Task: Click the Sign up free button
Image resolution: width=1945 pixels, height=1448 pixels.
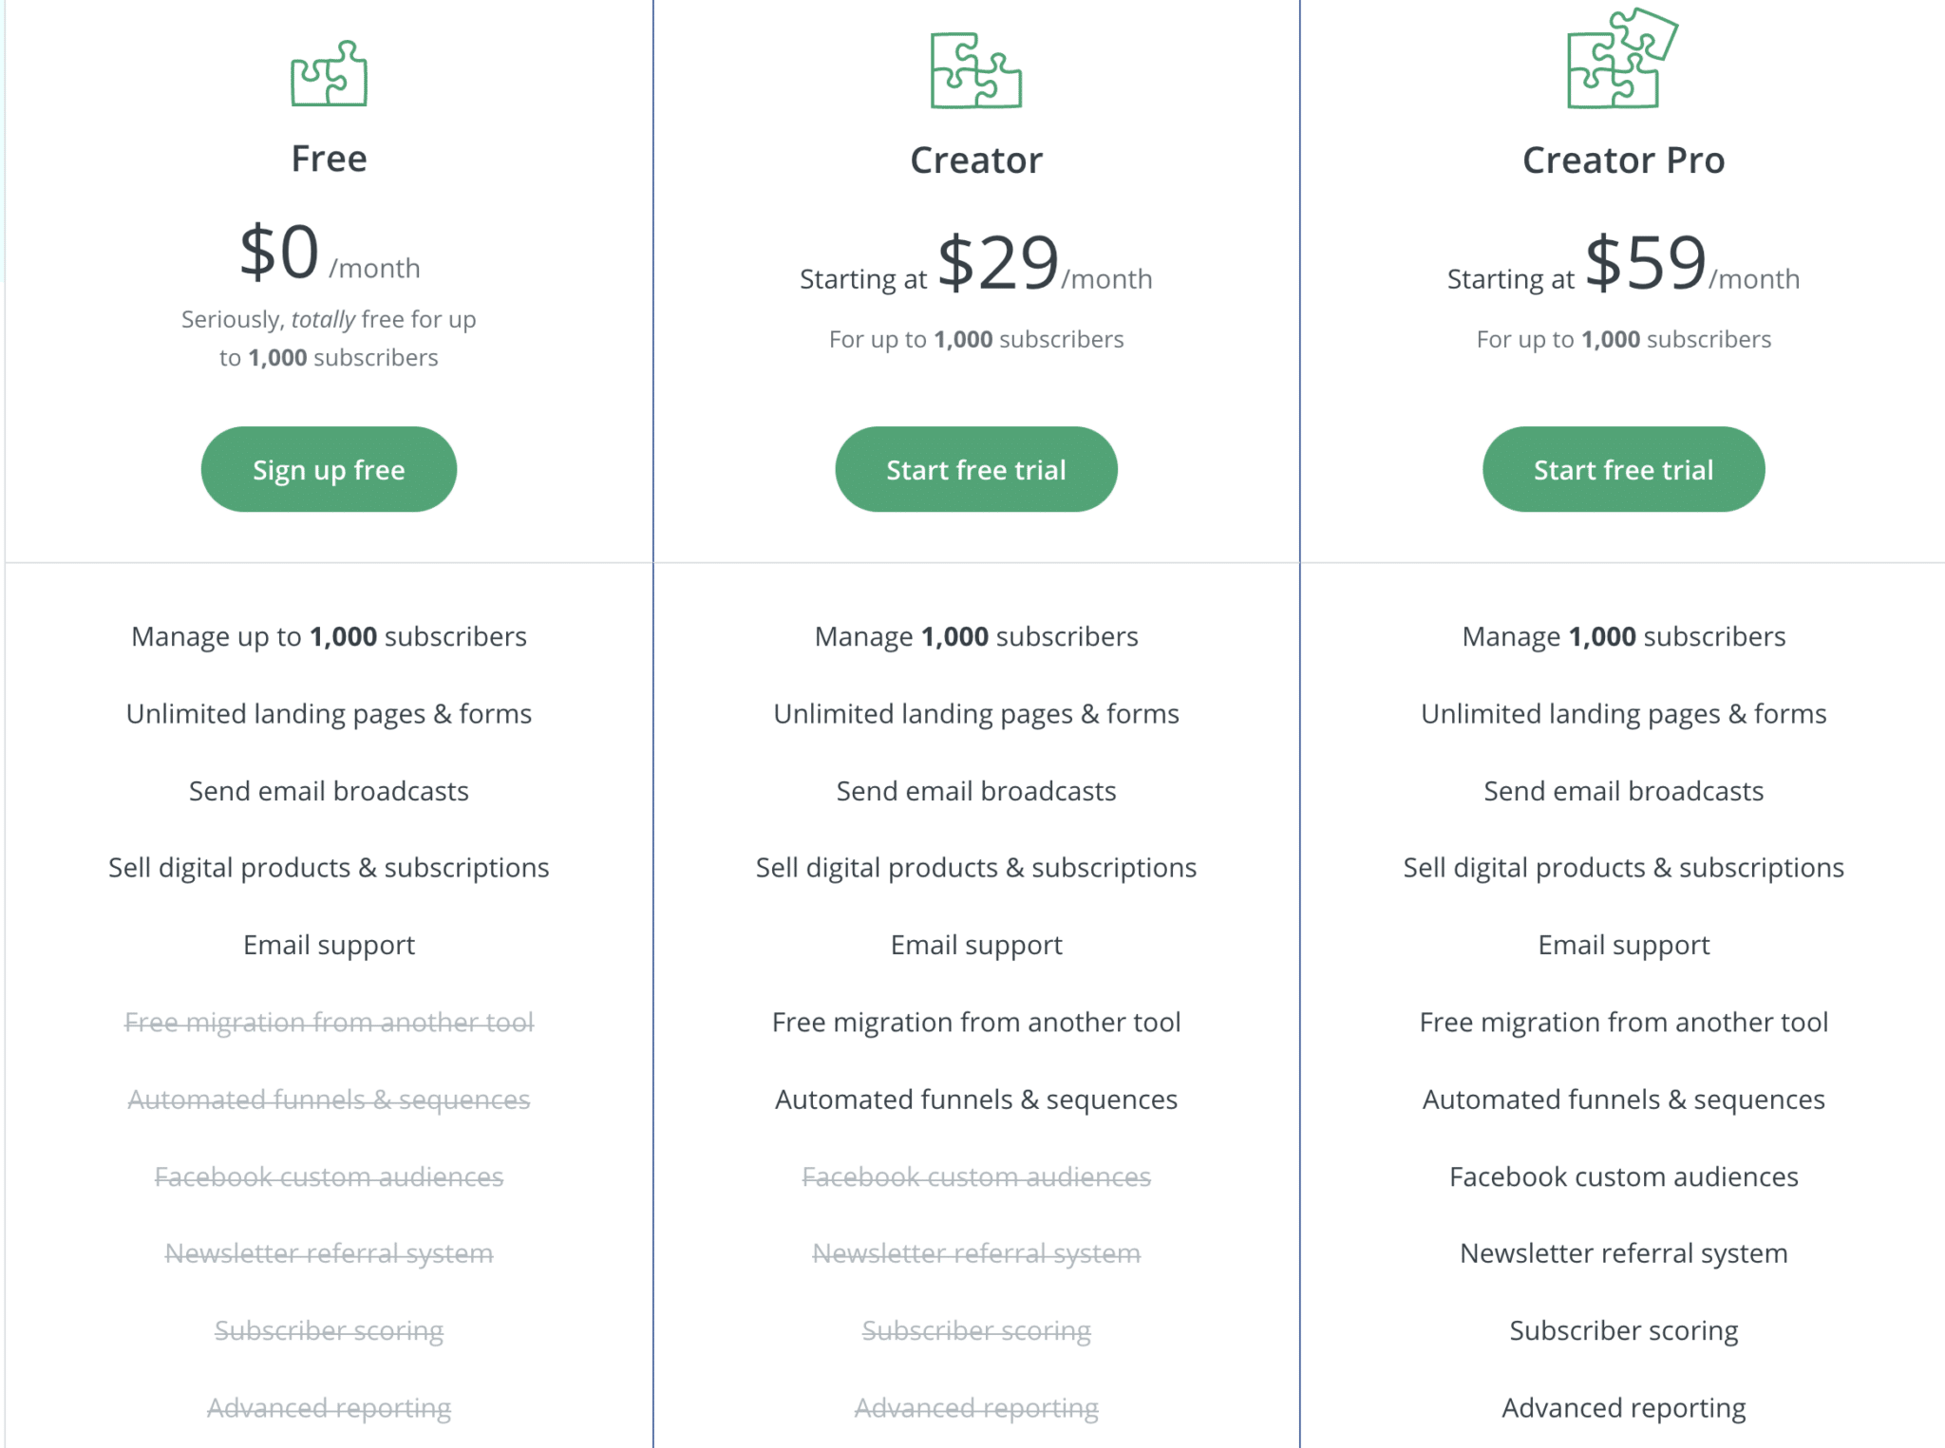Action: [329, 469]
